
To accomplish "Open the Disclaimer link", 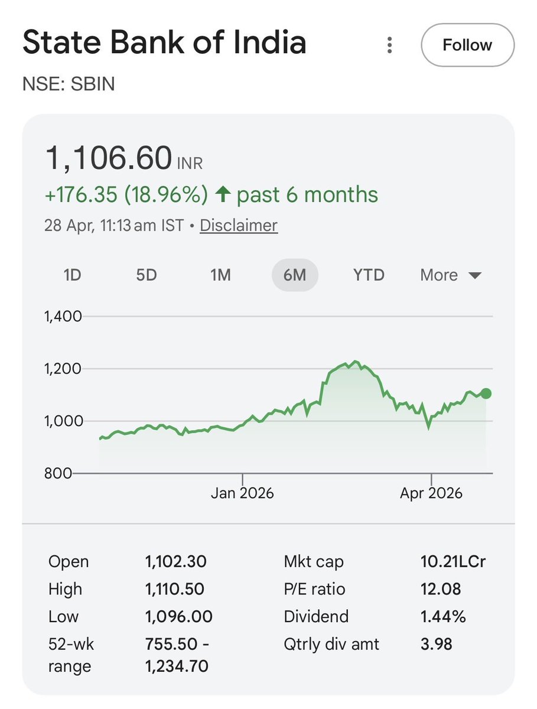I will tap(239, 226).
